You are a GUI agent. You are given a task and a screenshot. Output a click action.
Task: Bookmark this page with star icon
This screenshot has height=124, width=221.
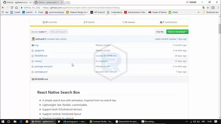coord(208,8)
